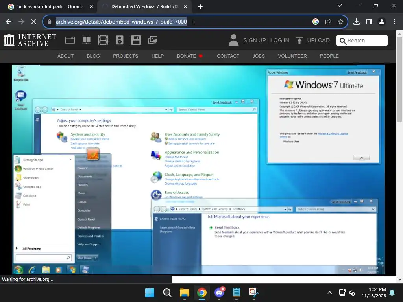This screenshot has height=302, width=403.
Task: Share this page via the share icon
Action: click(x=328, y=22)
